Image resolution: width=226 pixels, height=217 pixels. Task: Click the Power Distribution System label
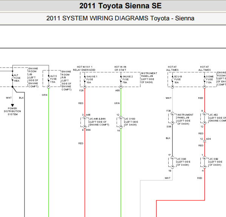click(12, 112)
